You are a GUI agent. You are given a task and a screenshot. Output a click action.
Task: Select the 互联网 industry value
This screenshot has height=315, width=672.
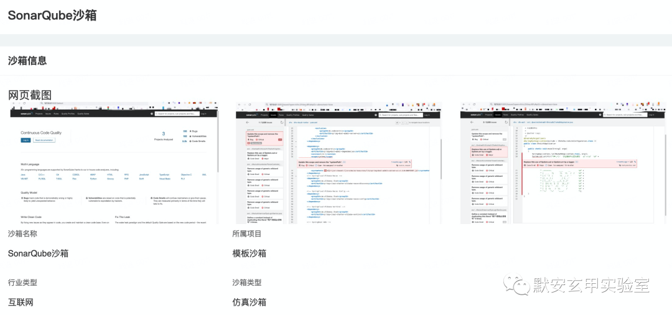[21, 302]
